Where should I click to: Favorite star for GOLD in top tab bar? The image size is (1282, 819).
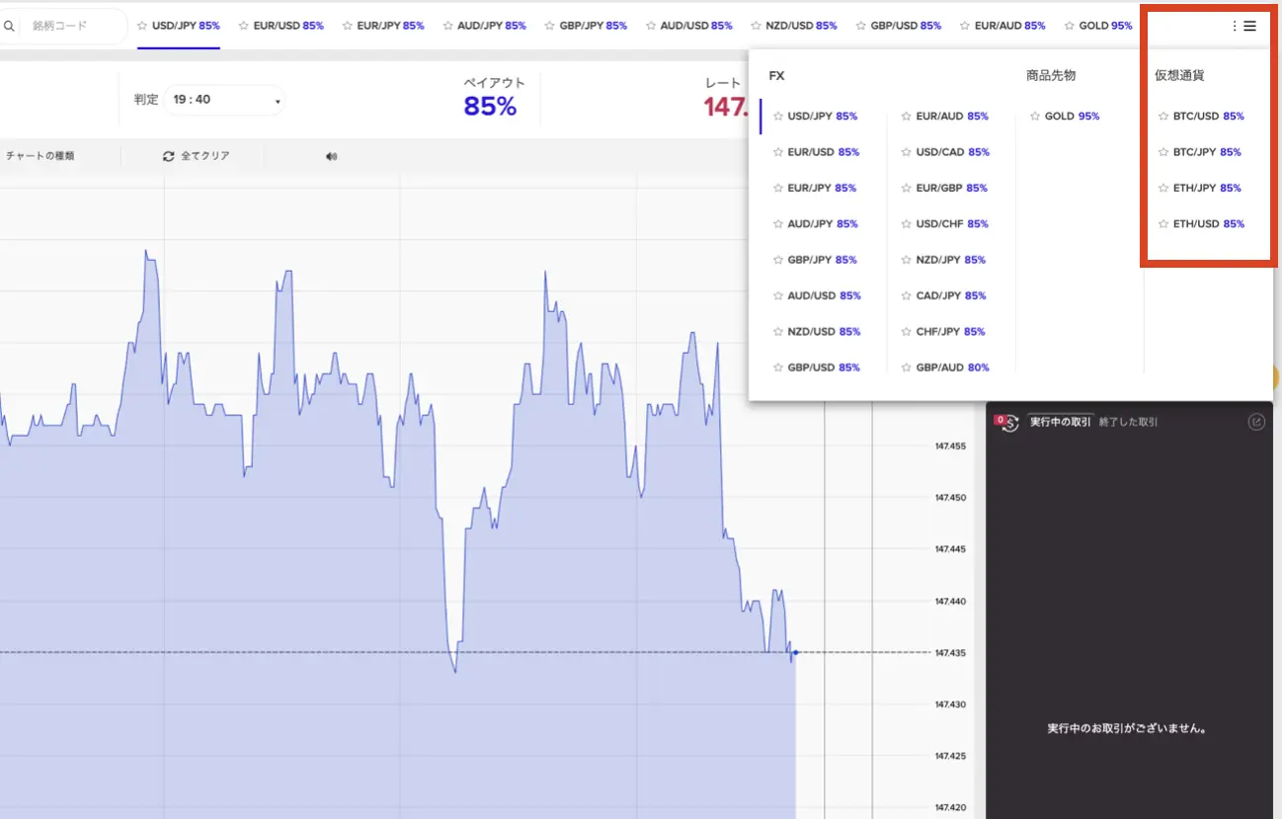click(1069, 26)
